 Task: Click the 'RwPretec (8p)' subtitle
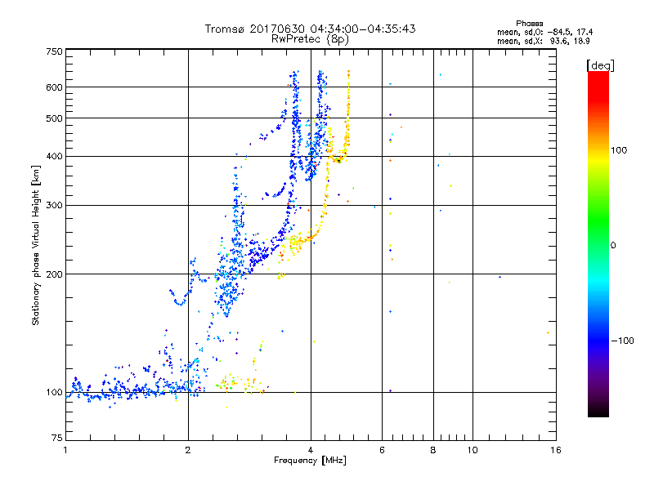[311, 38]
